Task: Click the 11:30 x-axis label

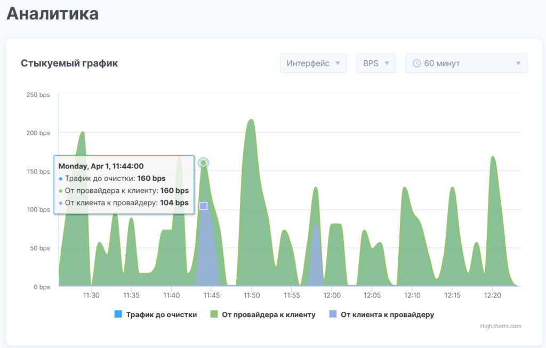Action: 91,295
